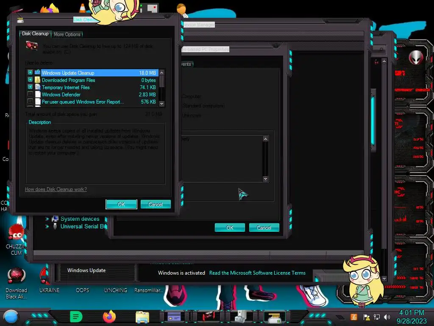This screenshot has height=326, width=434.
Task: Uncheck the Windows Update Cleanup checkbox
Action: pyautogui.click(x=30, y=72)
